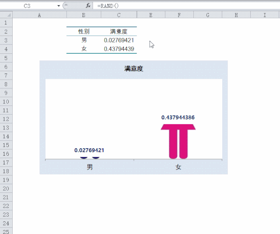Click the header cell 满意度 in the table
The height and width of the screenshot is (234, 280).
[119, 31]
